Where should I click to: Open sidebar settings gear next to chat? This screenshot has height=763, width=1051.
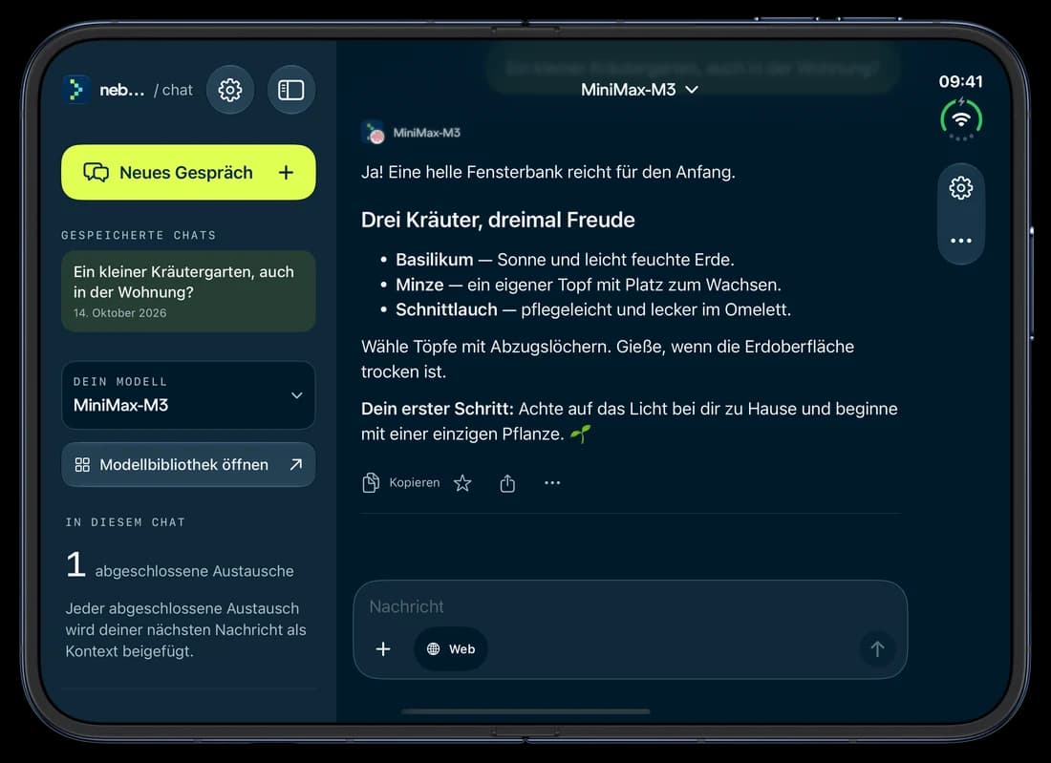click(230, 90)
